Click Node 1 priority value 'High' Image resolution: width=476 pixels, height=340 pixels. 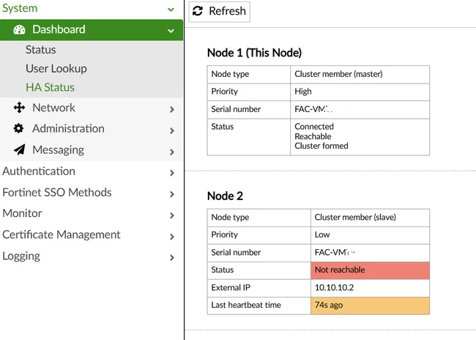[x=303, y=92]
